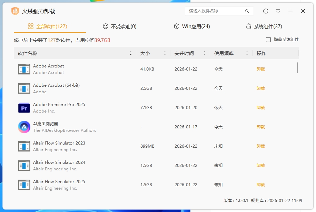Click 卸载 for Adobe Acrobat
This screenshot has width=316, height=212.
coord(260,69)
